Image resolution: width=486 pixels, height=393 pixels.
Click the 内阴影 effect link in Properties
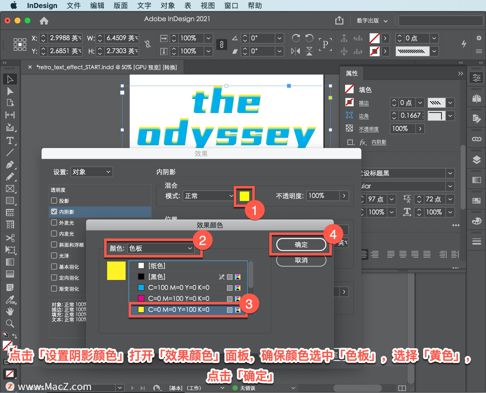coord(379,142)
